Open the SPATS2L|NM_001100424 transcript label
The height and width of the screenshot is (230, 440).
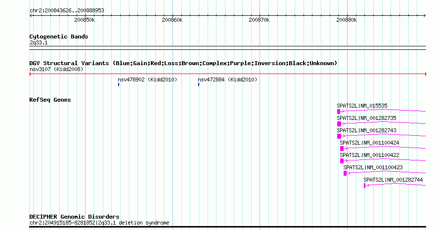coord(369,143)
